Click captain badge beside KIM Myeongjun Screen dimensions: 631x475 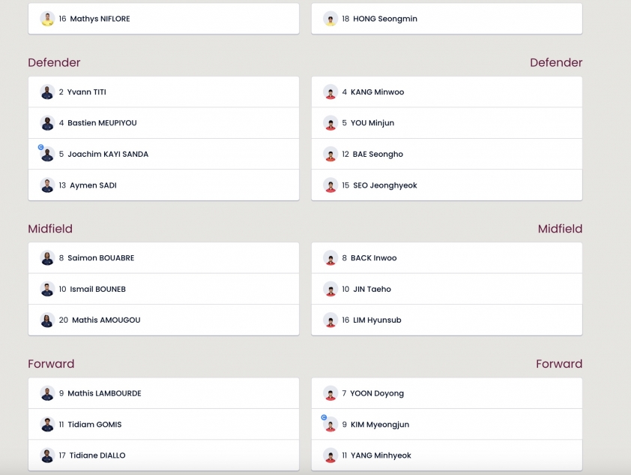click(324, 417)
